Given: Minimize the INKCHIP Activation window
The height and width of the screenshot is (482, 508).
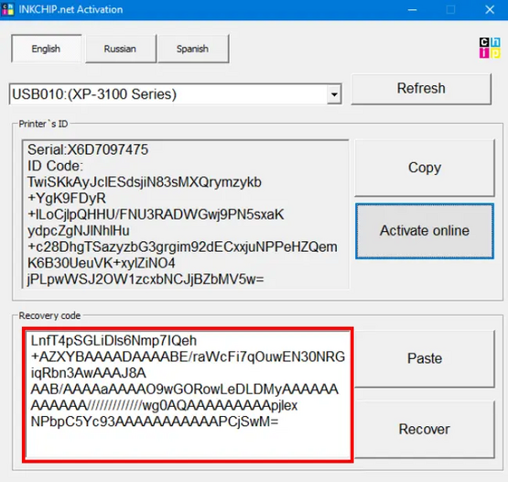Looking at the screenshot, I should pos(412,10).
